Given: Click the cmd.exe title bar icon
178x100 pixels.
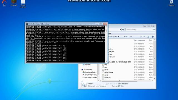Looking at the screenshot, I should click(x=27, y=24).
